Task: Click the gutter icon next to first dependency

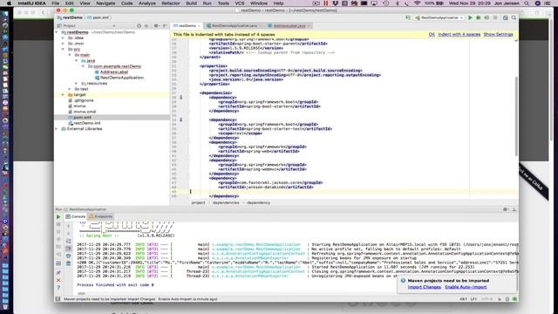Action: (x=180, y=97)
